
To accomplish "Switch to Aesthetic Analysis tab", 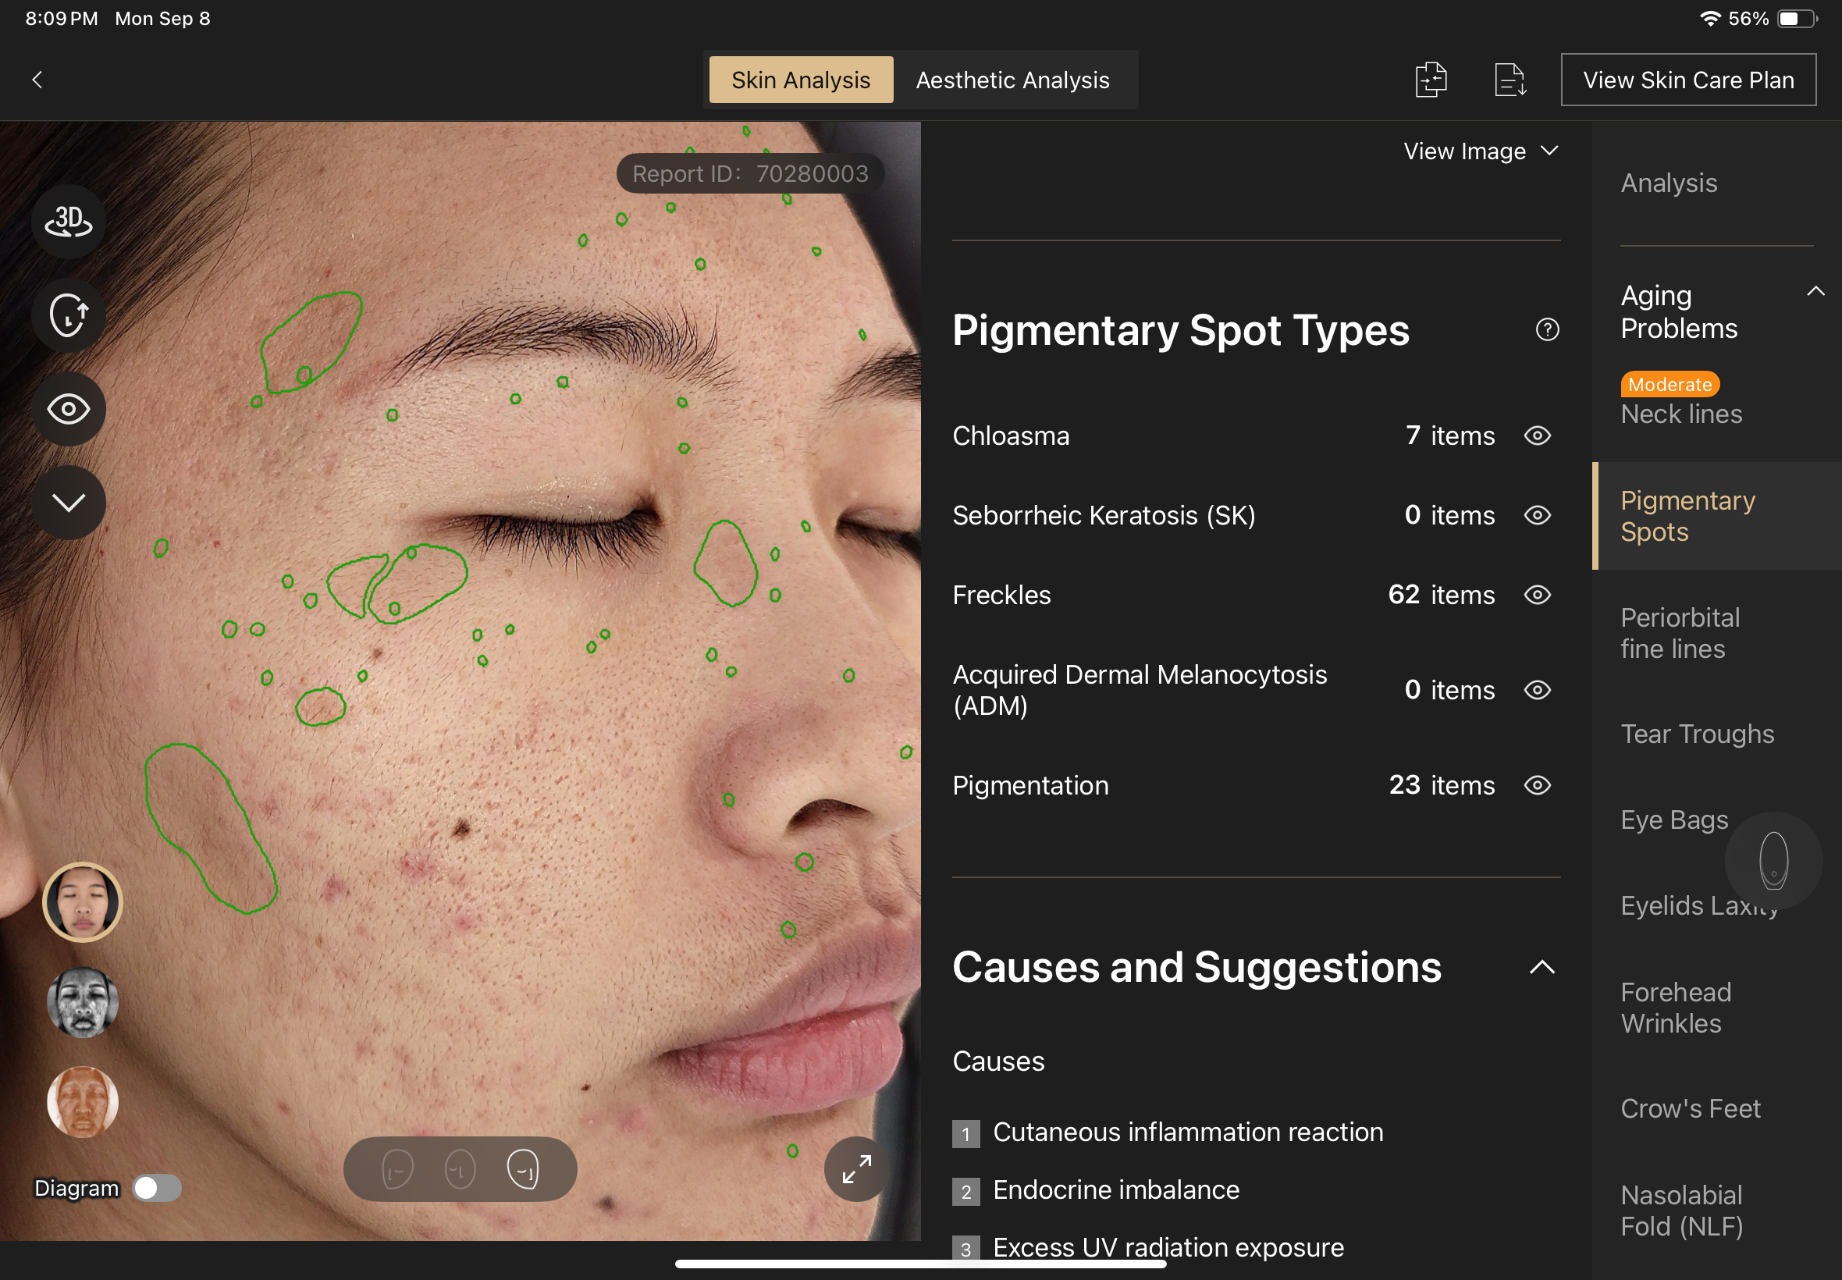I will point(1012,80).
